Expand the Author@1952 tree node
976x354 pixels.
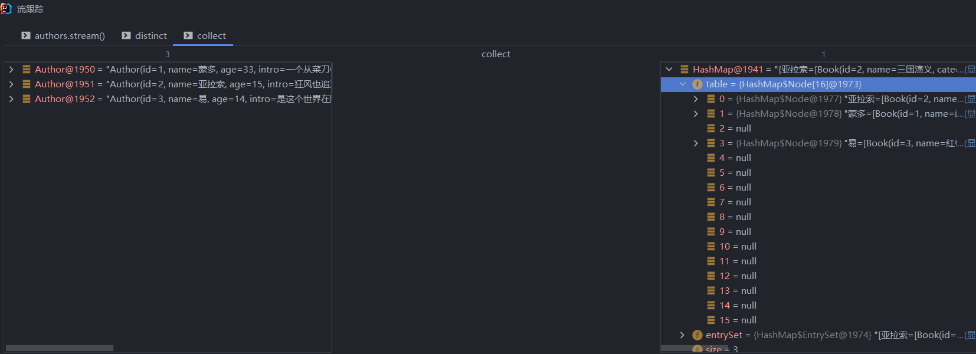(11, 99)
